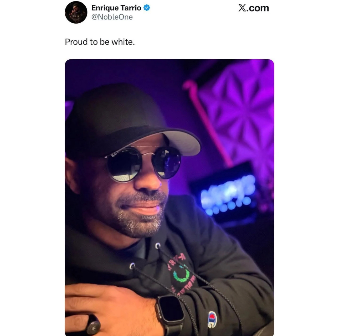Open the round profile avatar picture
This screenshot has width=339, height=336.
tap(76, 12)
